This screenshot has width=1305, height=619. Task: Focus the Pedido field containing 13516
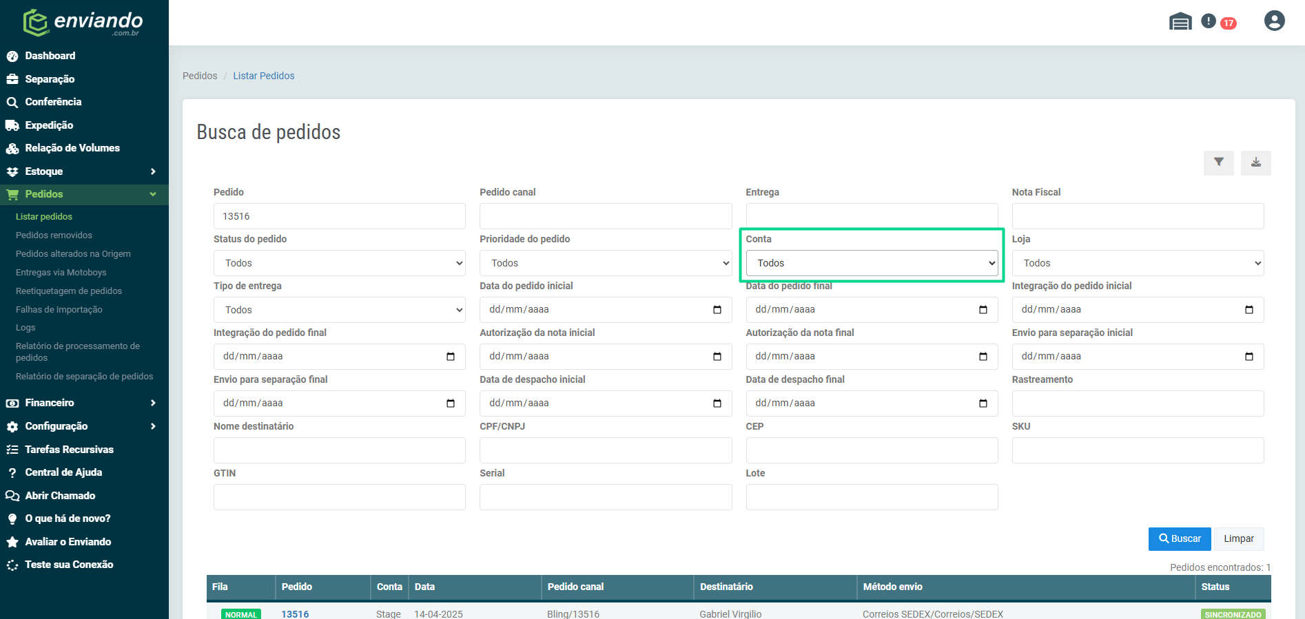click(340, 216)
